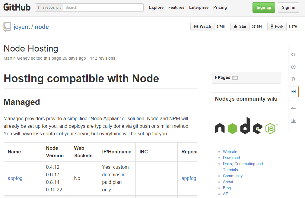
Task: Open the Enterprise menu item
Action: pos(199,8)
